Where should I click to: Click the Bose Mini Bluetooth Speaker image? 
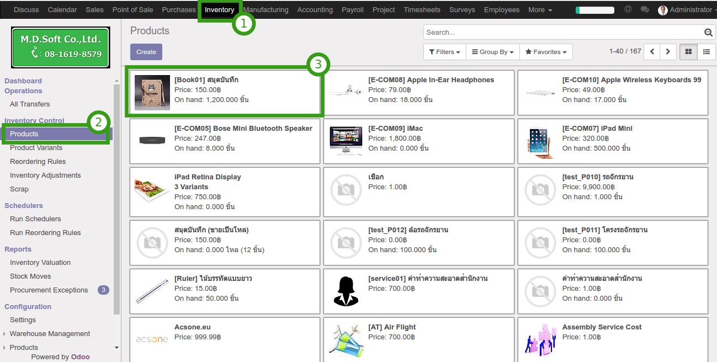152,140
